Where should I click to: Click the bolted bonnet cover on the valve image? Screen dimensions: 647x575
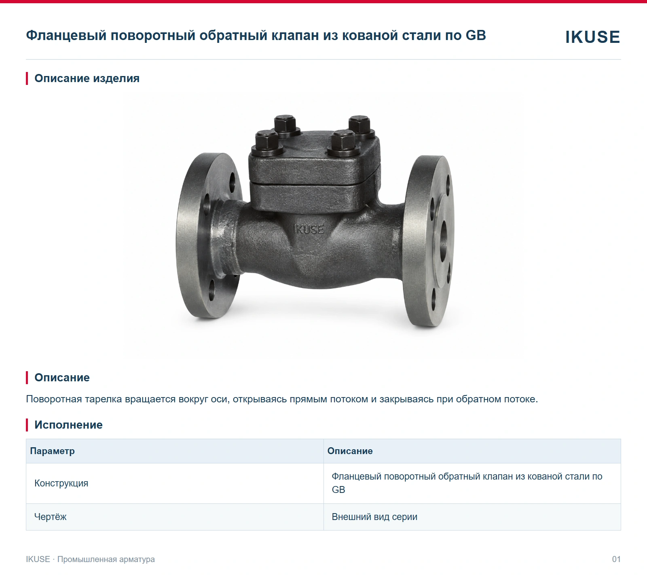[x=315, y=162]
